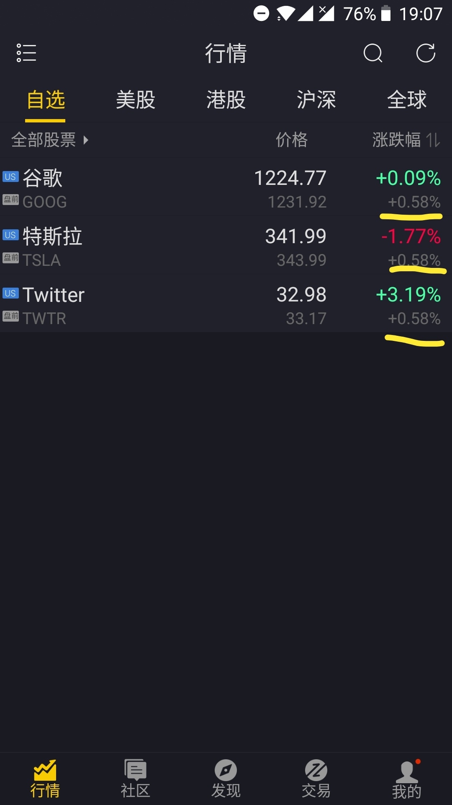Select the 自选 watchlist tab
Viewport: 452px width, 805px height.
point(45,101)
